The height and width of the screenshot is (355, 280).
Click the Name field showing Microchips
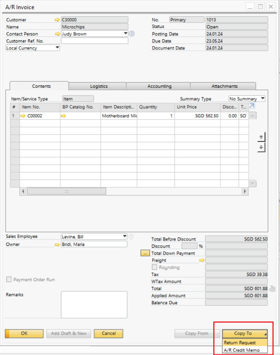click(95, 27)
